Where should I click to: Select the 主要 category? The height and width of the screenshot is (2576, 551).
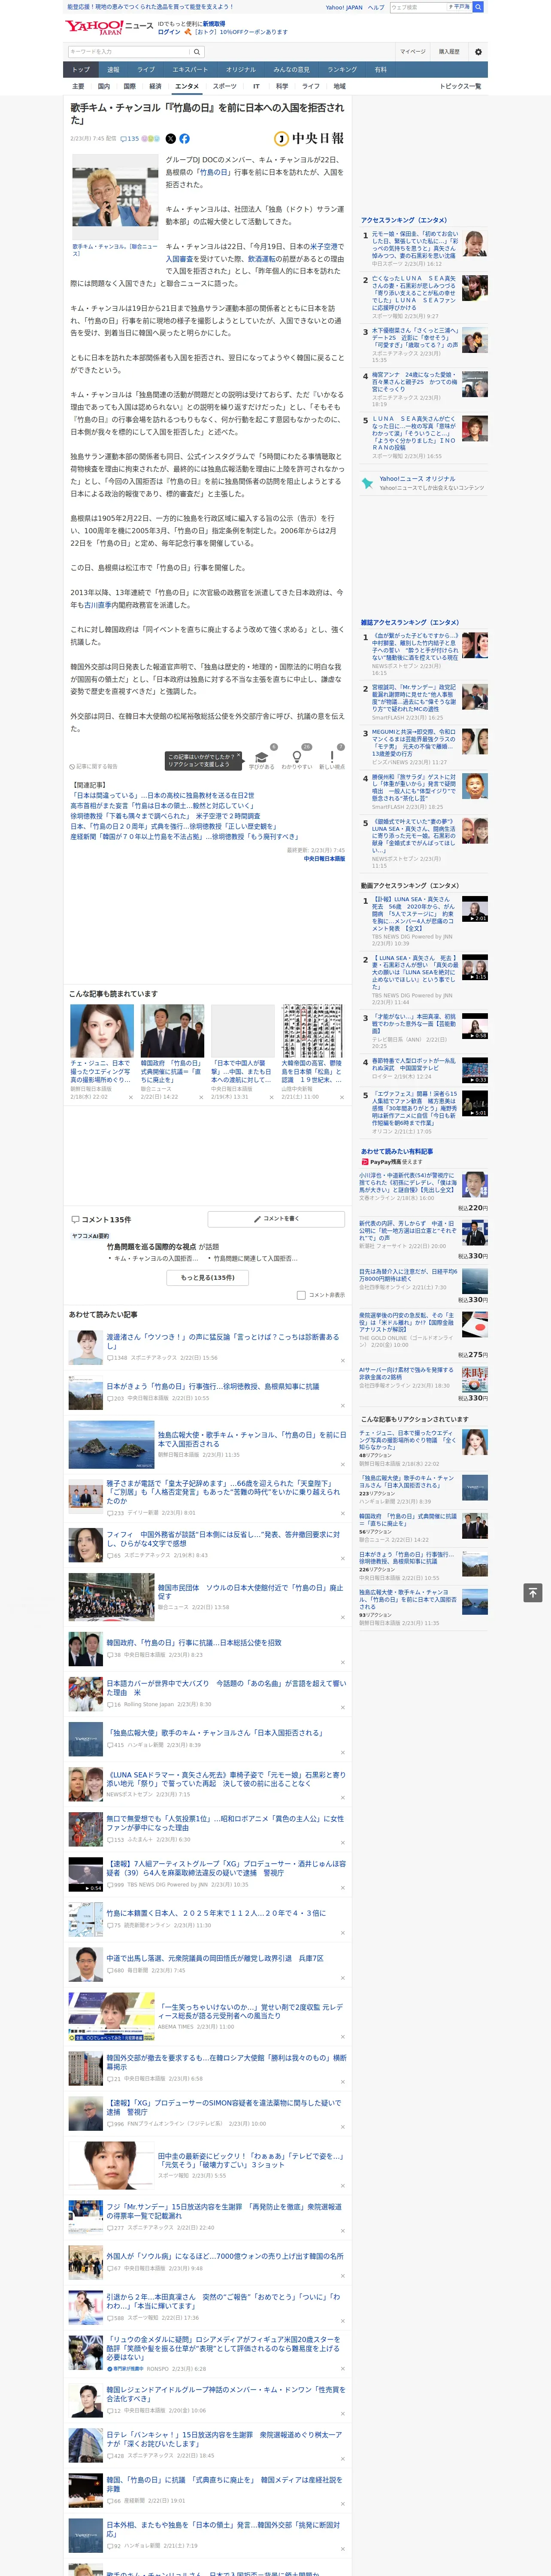click(x=78, y=86)
